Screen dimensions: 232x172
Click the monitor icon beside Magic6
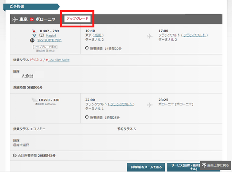42,35
